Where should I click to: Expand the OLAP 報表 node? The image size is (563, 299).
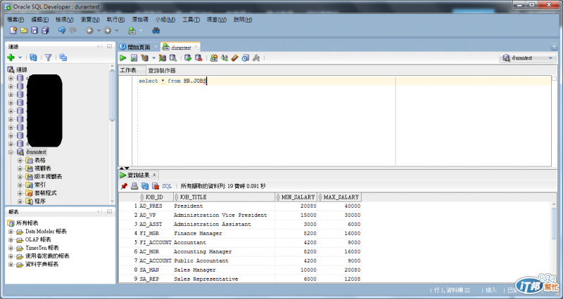pos(11,240)
